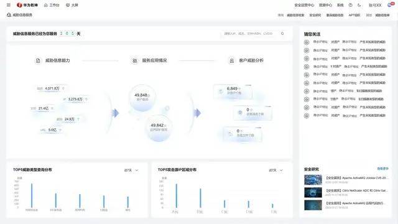Select the APT组织 navigation item

point(354,15)
